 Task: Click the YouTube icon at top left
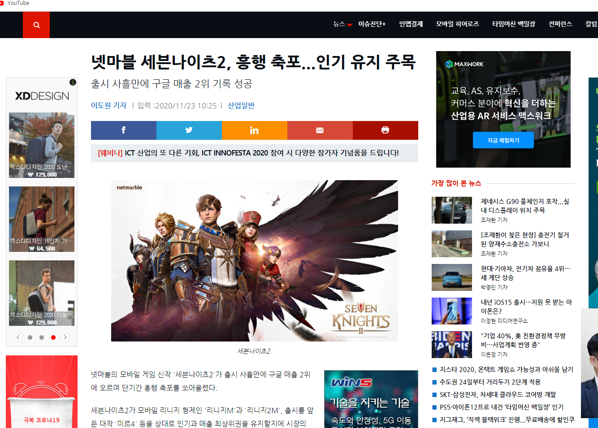[2, 3]
